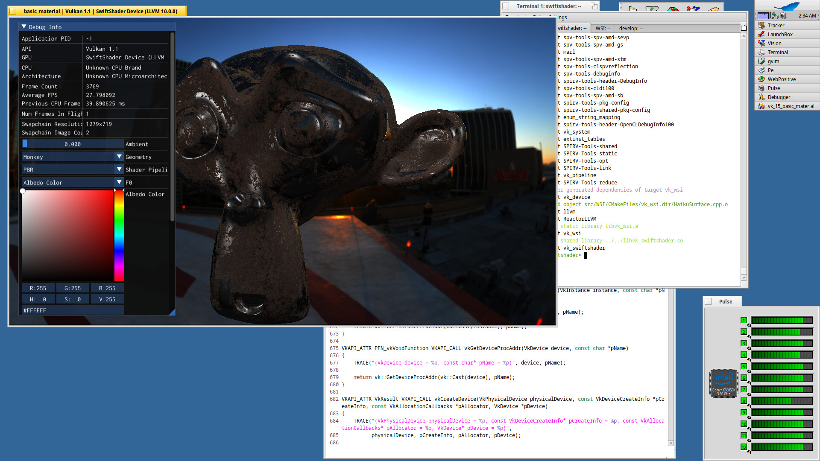Click the rainbow hue bar
This screenshot has width=820, height=461.
click(x=119, y=236)
